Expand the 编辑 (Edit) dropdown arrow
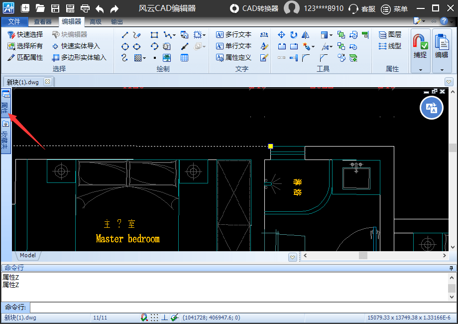Viewport: 458px width, 324px height. click(x=442, y=70)
